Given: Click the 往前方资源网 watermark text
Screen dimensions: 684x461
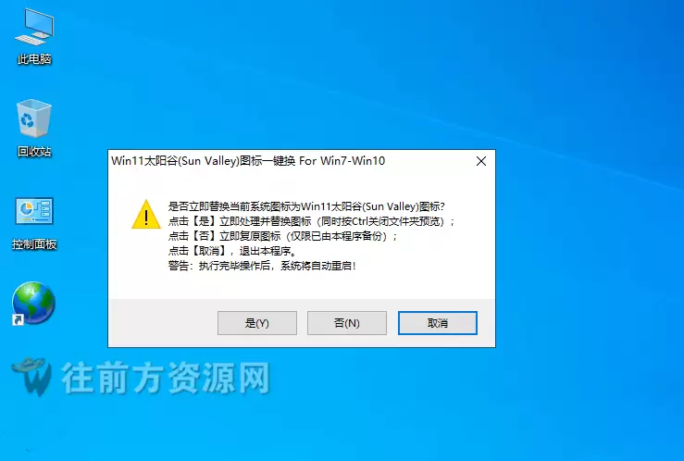Looking at the screenshot, I should coord(166,379).
